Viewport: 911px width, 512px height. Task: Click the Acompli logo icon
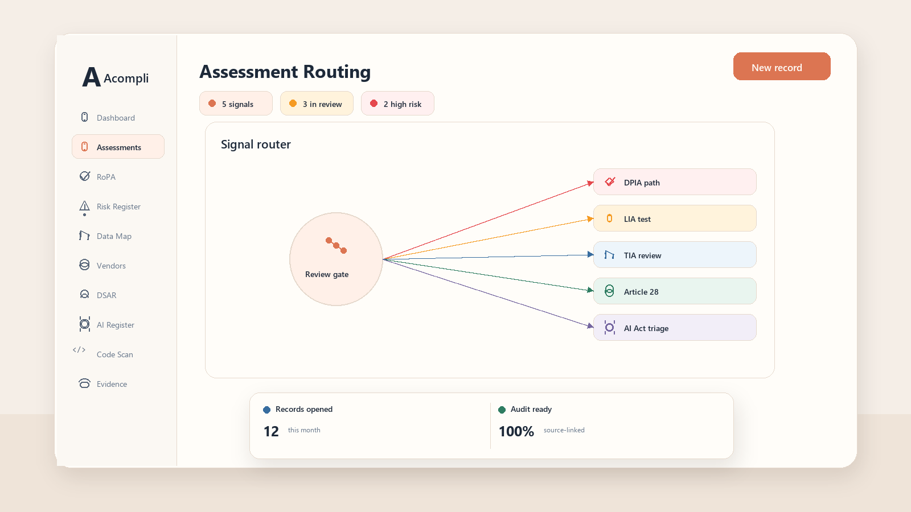click(91, 77)
